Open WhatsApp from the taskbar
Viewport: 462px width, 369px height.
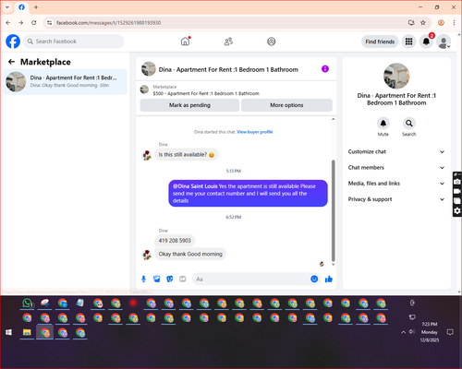(28, 304)
